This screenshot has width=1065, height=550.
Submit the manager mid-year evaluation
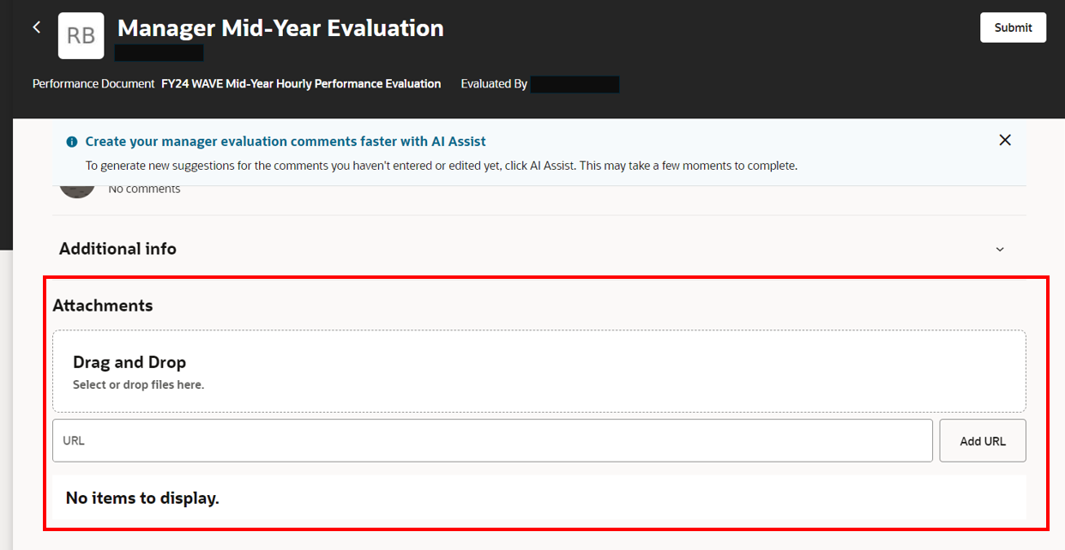click(x=1013, y=27)
